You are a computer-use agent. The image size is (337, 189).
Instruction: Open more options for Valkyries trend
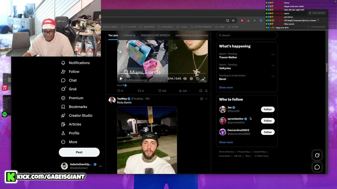273,65
